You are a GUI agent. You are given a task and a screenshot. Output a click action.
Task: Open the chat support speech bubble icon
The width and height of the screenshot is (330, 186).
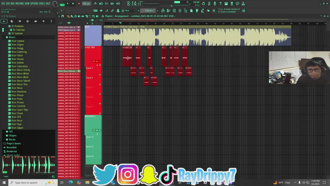pyautogui.click(x=237, y=4)
